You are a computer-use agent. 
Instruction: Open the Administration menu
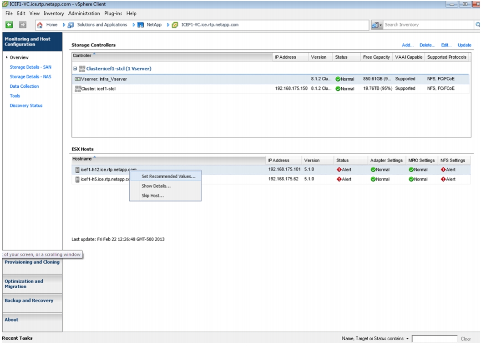(84, 14)
